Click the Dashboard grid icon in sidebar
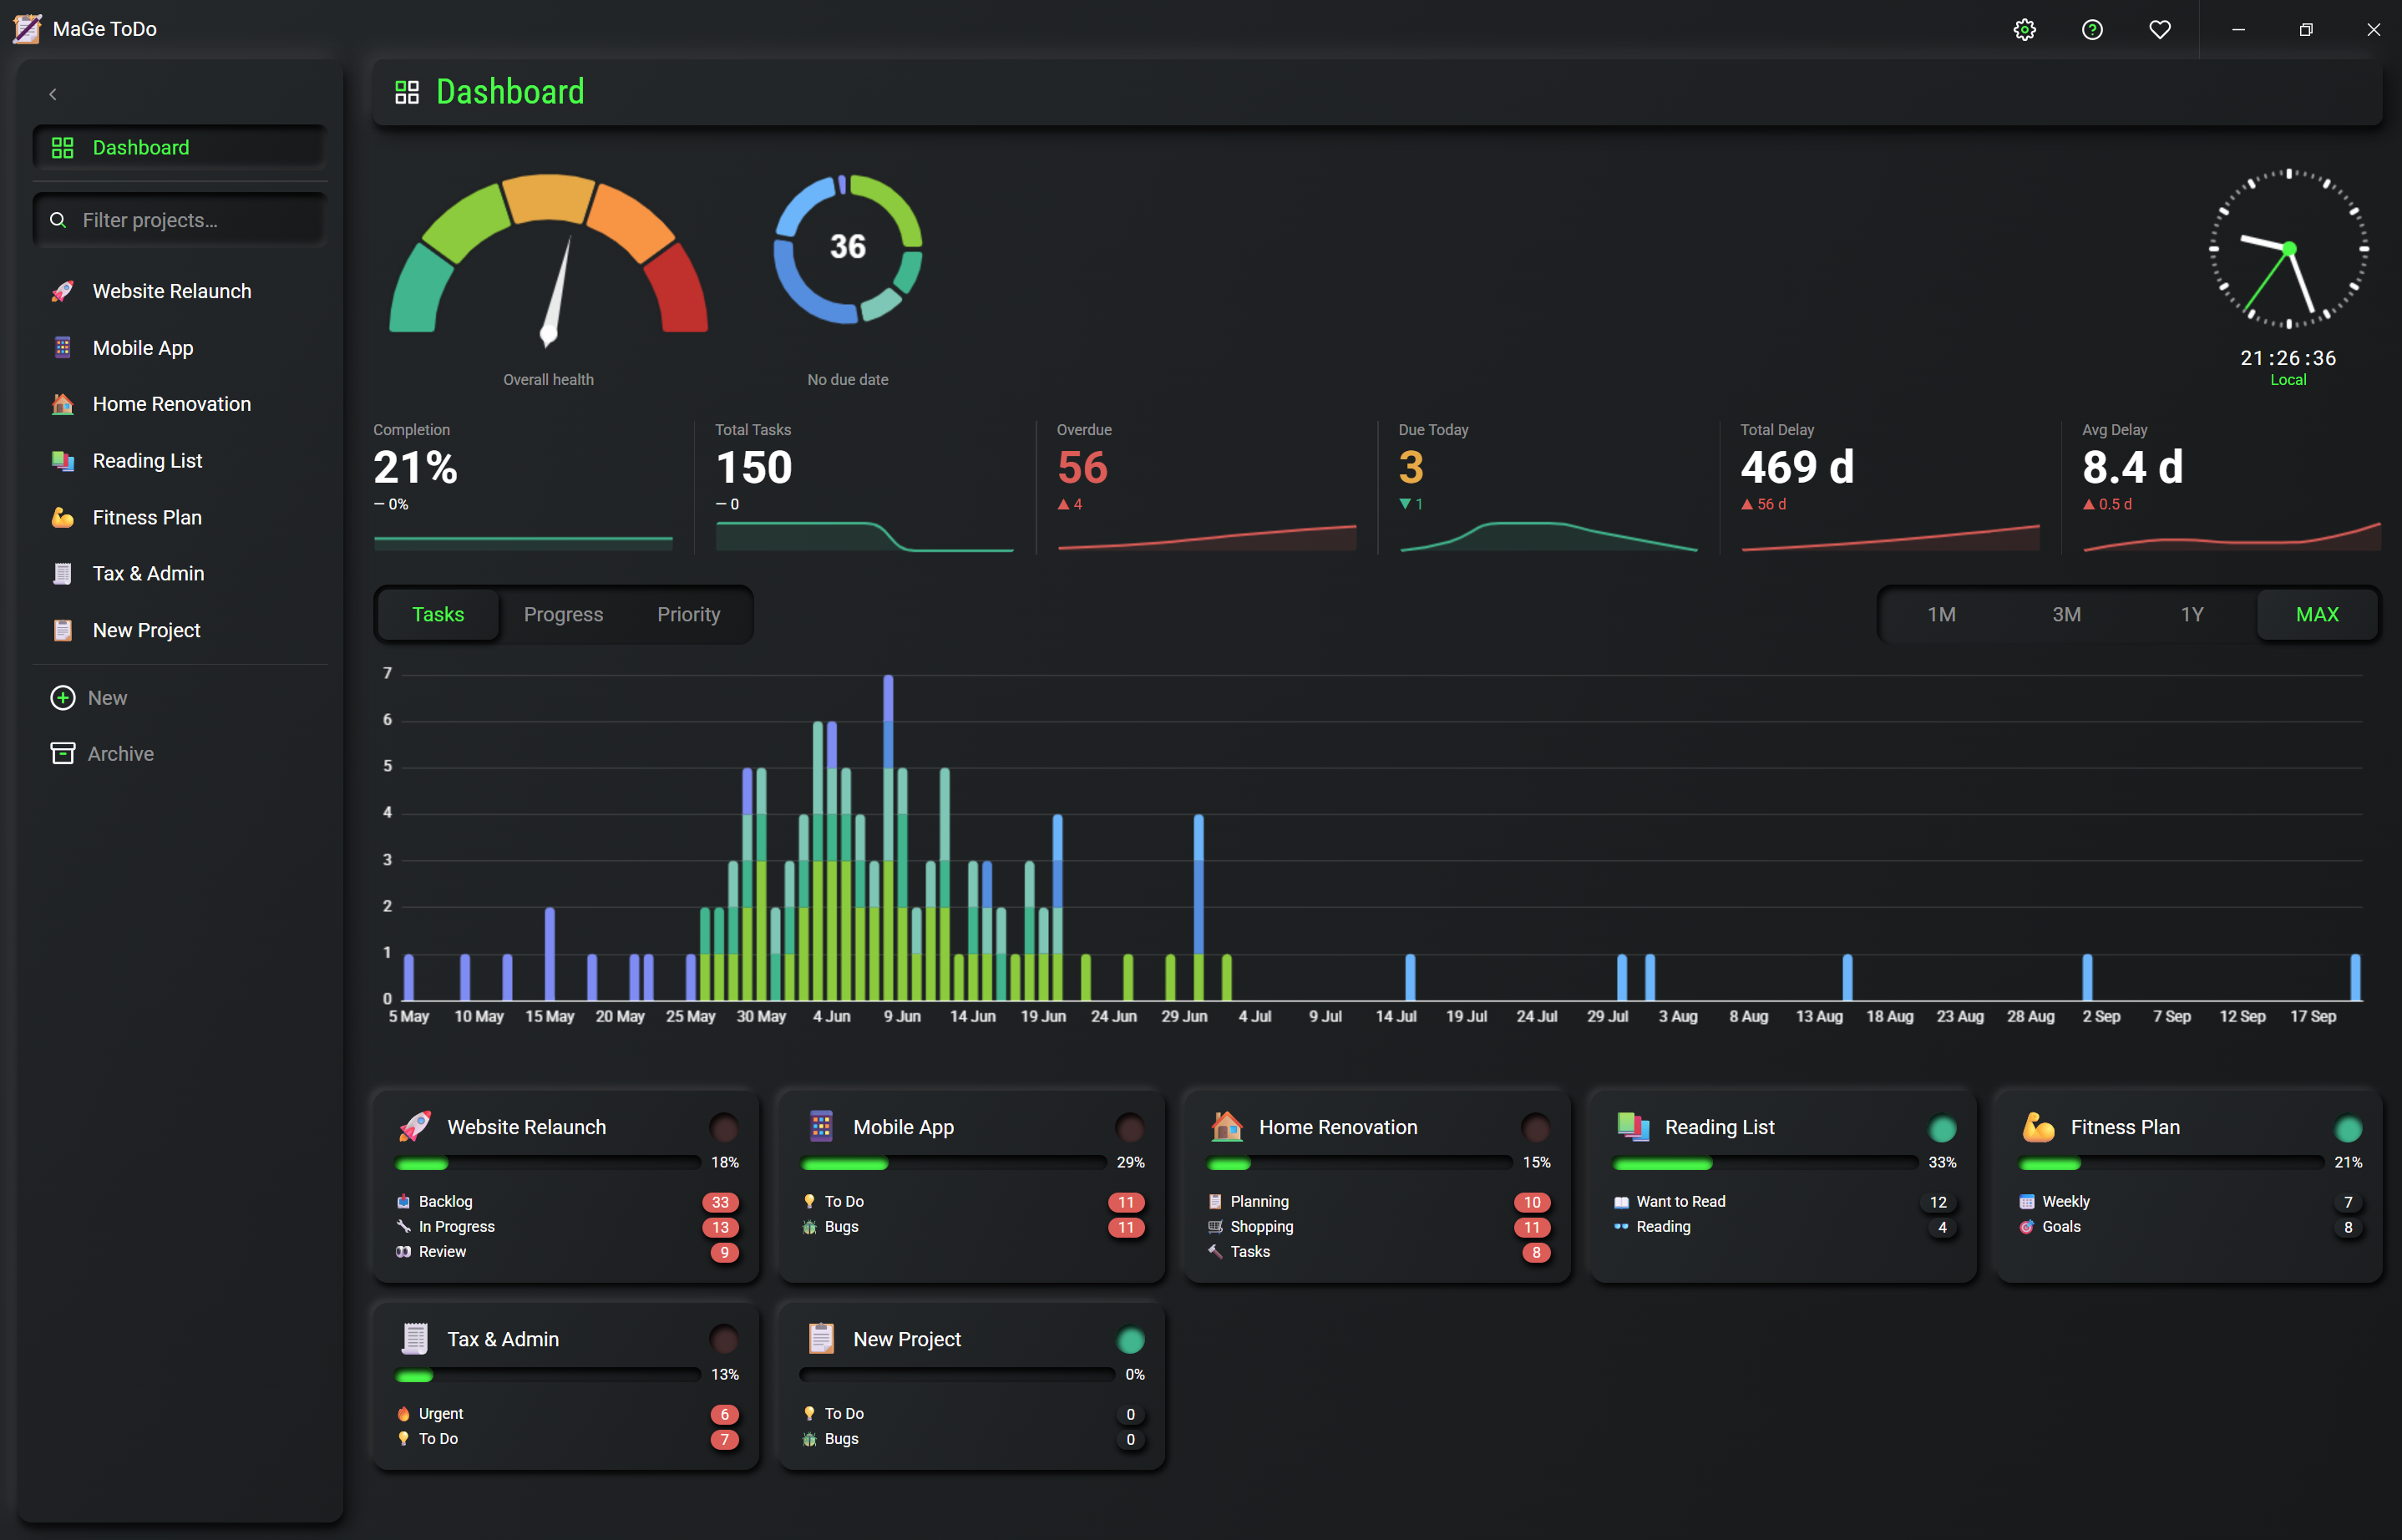Image resolution: width=2402 pixels, height=1540 pixels. coord(62,148)
